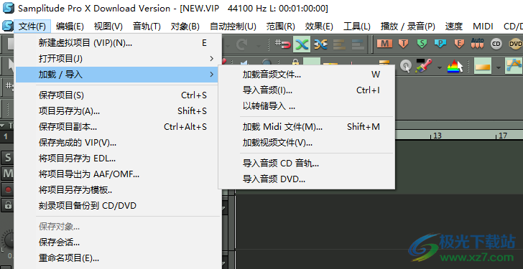The image size is (523, 269).
Task: Open dropdown arrow next to redo icon
Action: (258, 45)
